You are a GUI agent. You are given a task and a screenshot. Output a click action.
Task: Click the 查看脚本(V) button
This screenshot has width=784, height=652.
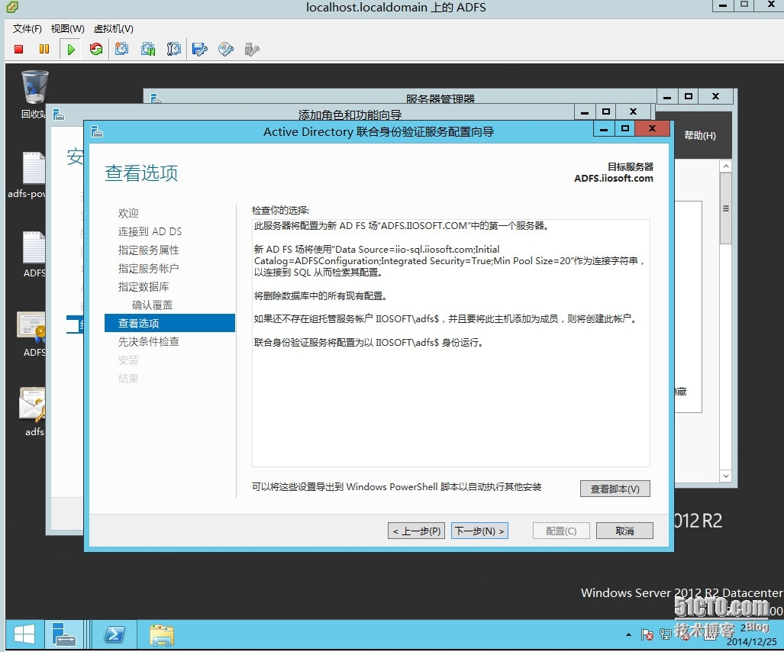point(615,489)
